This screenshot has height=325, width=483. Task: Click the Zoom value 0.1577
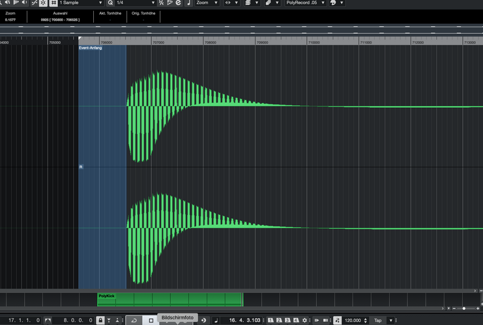(x=10, y=19)
